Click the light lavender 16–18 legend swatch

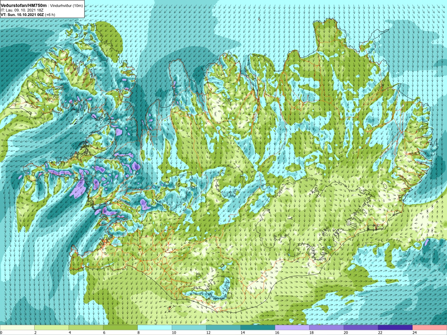(x=292, y=328)
